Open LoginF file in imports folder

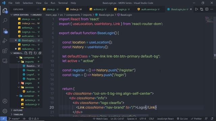point(26,74)
